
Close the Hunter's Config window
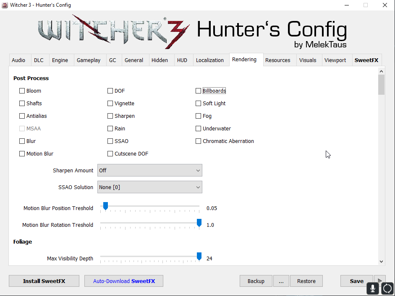coord(385,5)
